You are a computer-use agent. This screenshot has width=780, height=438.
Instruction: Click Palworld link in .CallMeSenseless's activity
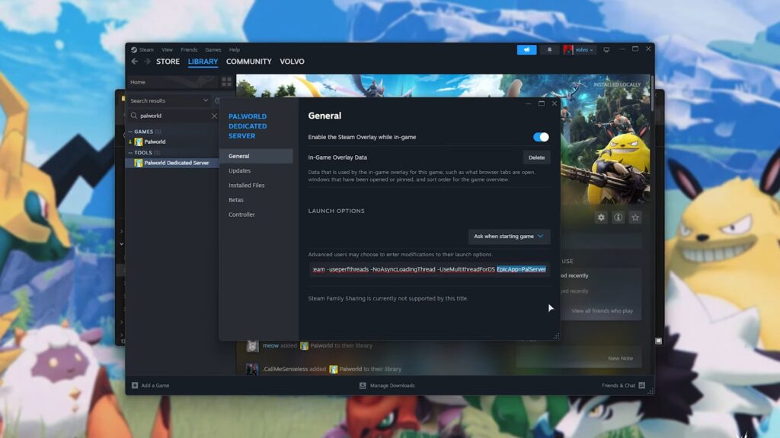point(350,369)
